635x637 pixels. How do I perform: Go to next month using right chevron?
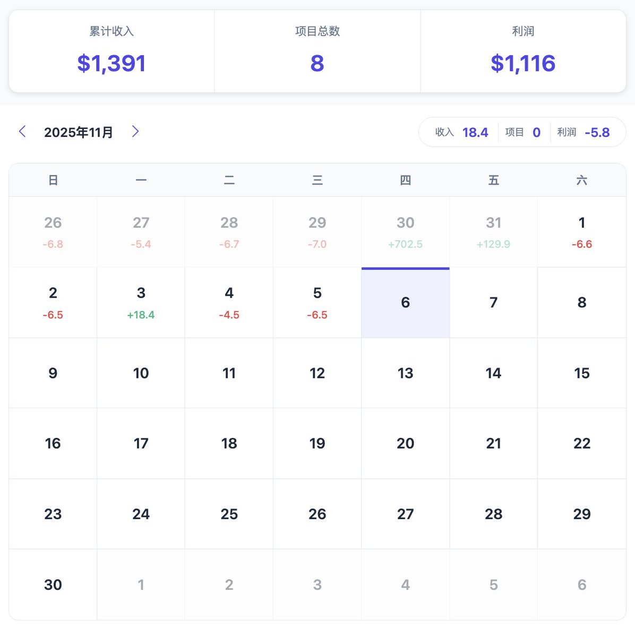click(135, 132)
